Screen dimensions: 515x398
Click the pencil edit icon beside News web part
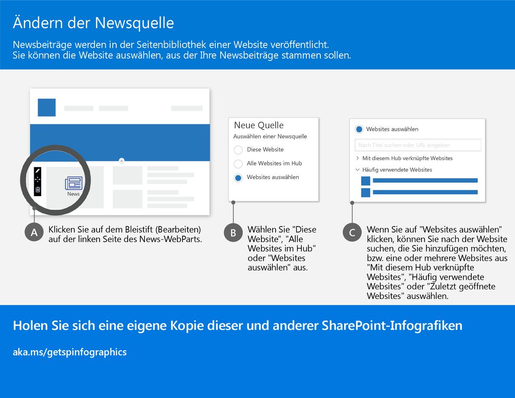pos(37,171)
